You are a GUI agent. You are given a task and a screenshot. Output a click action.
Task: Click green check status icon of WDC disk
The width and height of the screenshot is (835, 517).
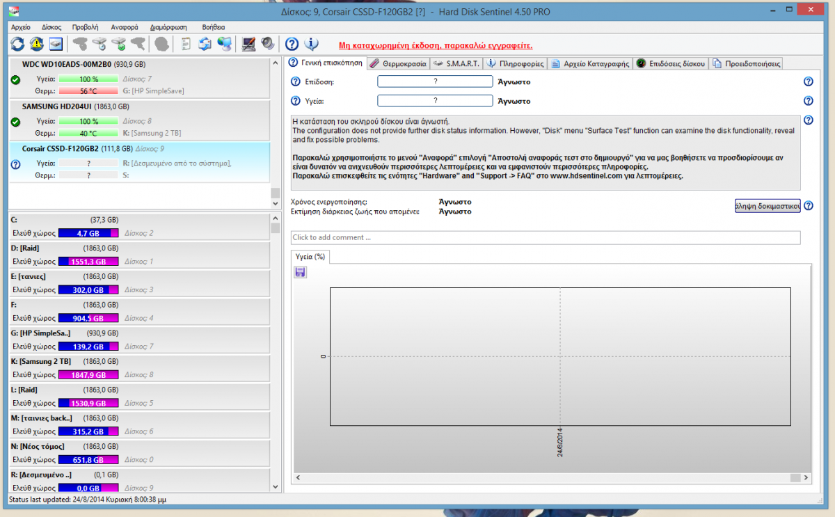pyautogui.click(x=16, y=80)
